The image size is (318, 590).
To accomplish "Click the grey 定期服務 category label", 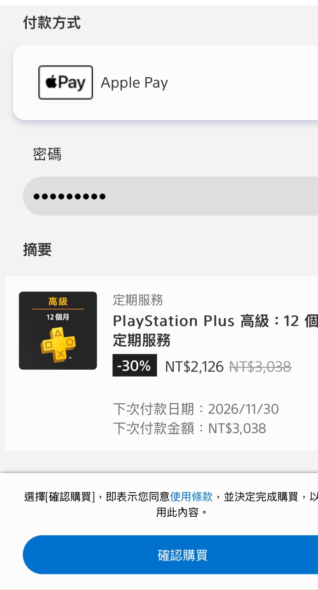I will click(x=138, y=300).
